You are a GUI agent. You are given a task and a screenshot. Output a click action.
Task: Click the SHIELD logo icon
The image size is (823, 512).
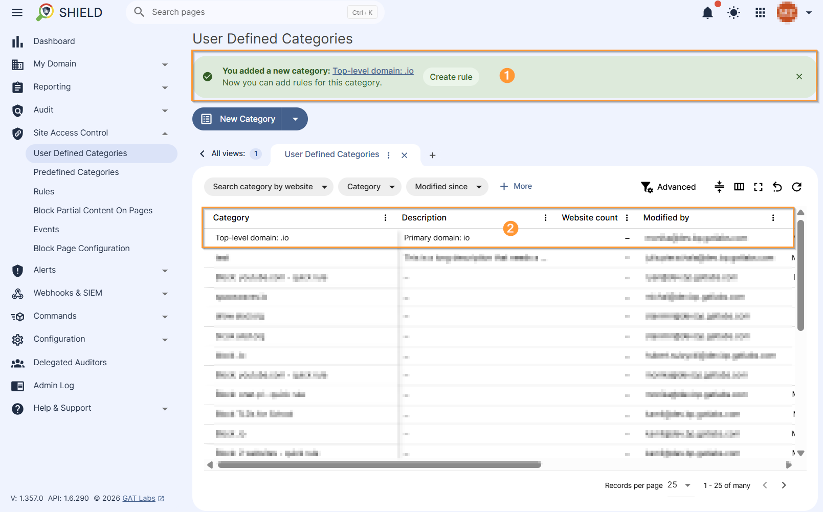pyautogui.click(x=45, y=12)
